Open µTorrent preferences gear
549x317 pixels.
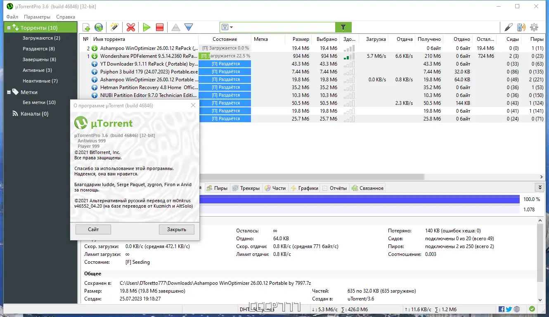tap(534, 26)
